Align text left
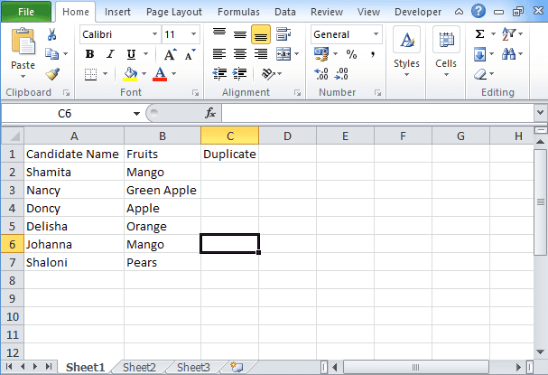This screenshot has height=375, width=548. pos(219,54)
